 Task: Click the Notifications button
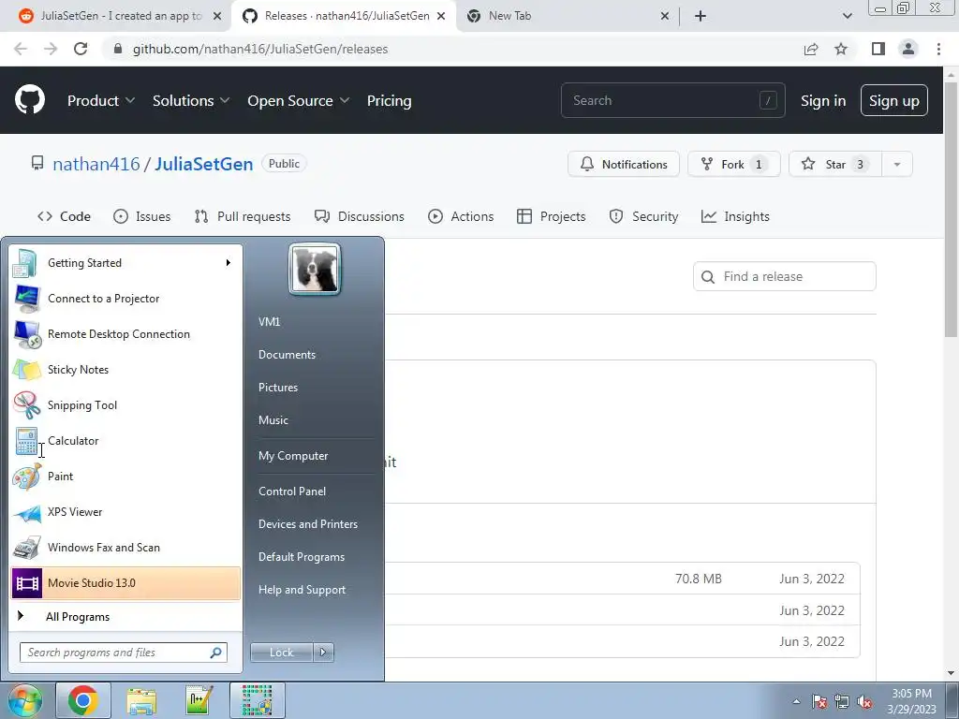pyautogui.click(x=623, y=164)
